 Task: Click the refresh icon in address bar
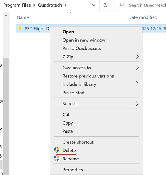tap(105, 5)
